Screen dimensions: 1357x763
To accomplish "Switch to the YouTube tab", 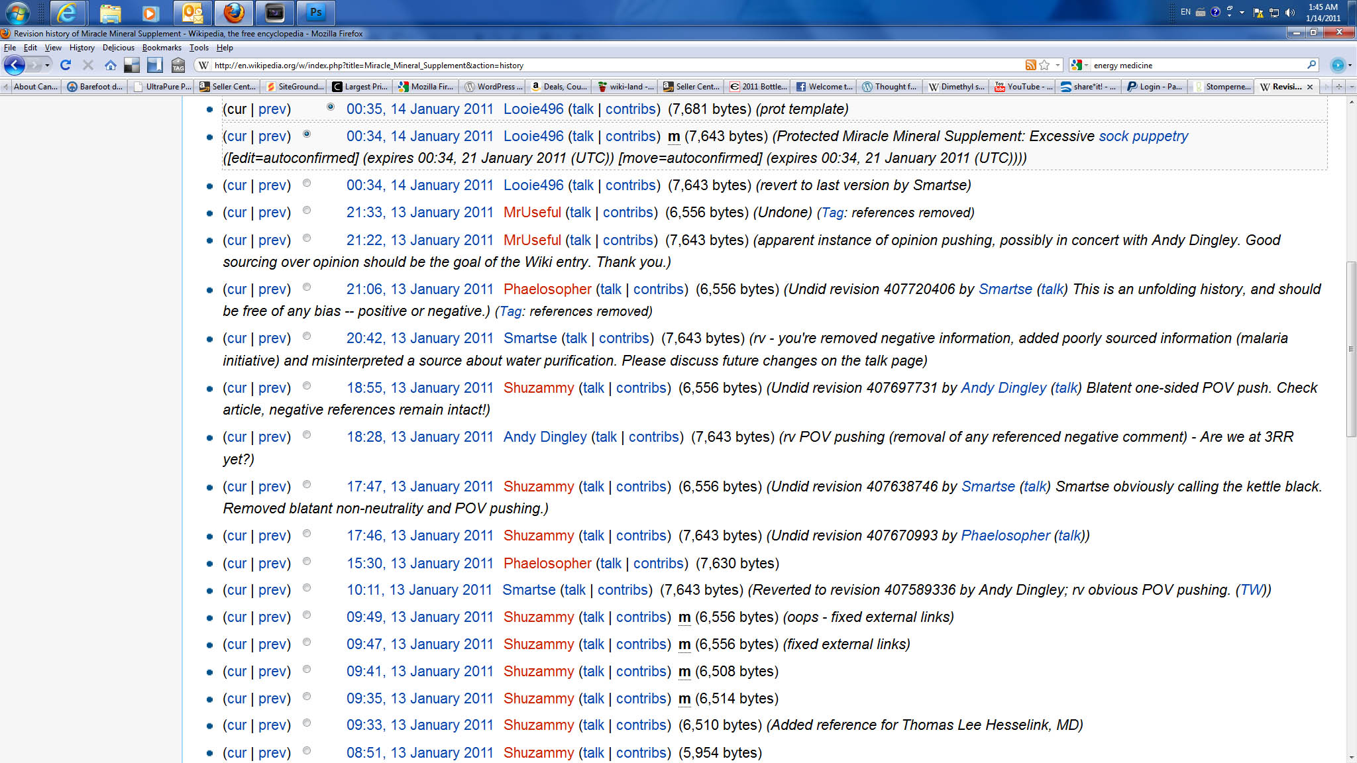I will tap(1022, 87).
